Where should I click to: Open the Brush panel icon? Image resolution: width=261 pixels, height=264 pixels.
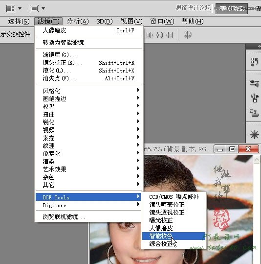pyautogui.click(x=254, y=83)
